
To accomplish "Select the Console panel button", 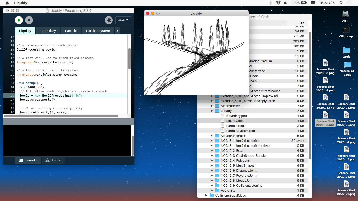I will (28, 160).
